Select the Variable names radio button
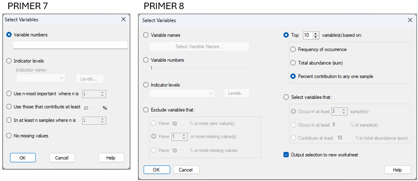This screenshot has width=418, height=181. coord(146,35)
